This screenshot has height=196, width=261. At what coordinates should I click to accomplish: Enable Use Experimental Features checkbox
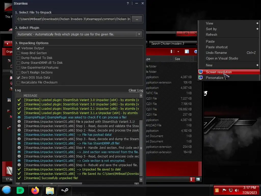[18, 68]
